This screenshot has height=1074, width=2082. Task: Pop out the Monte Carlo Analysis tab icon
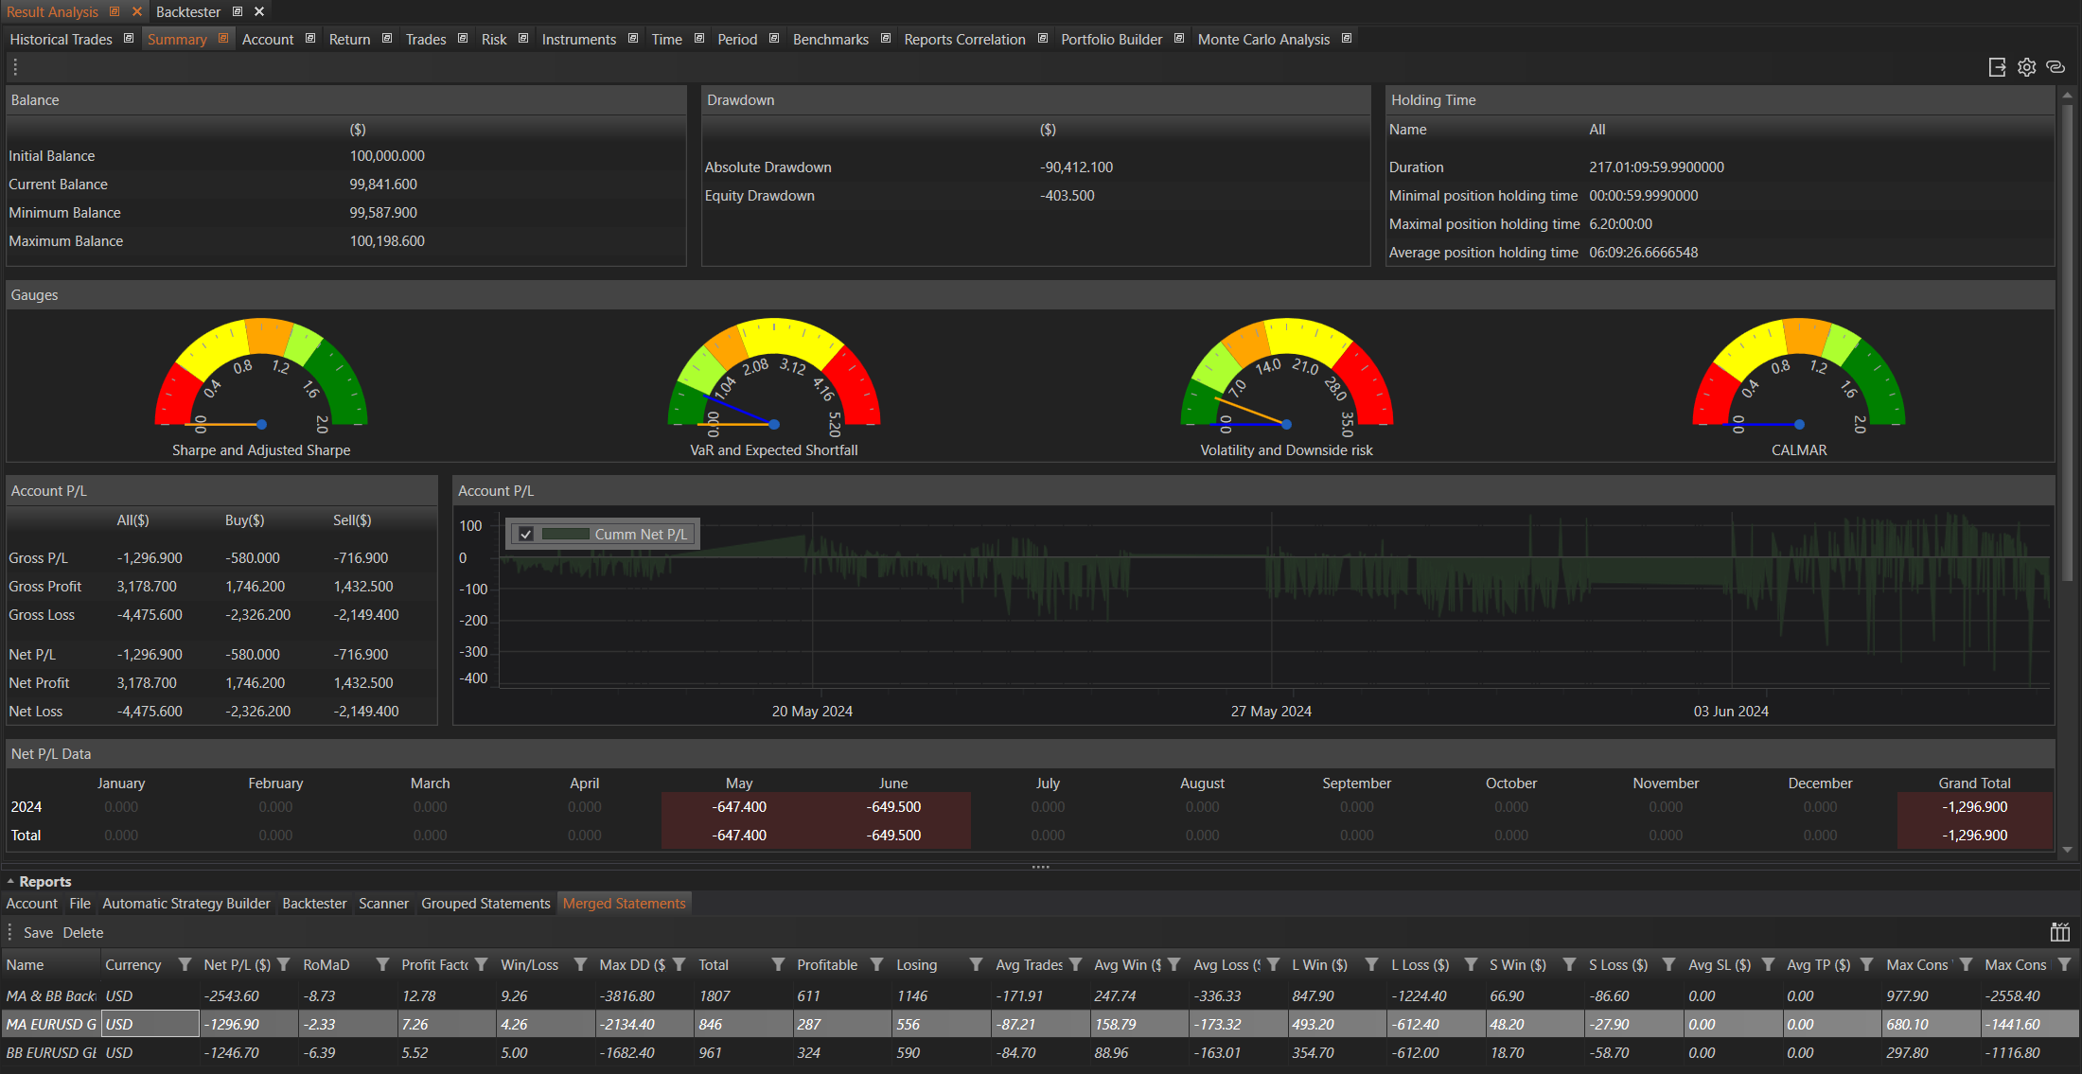1346,39
